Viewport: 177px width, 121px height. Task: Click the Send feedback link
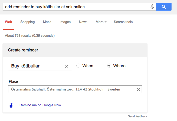pyautogui.click(x=137, y=117)
